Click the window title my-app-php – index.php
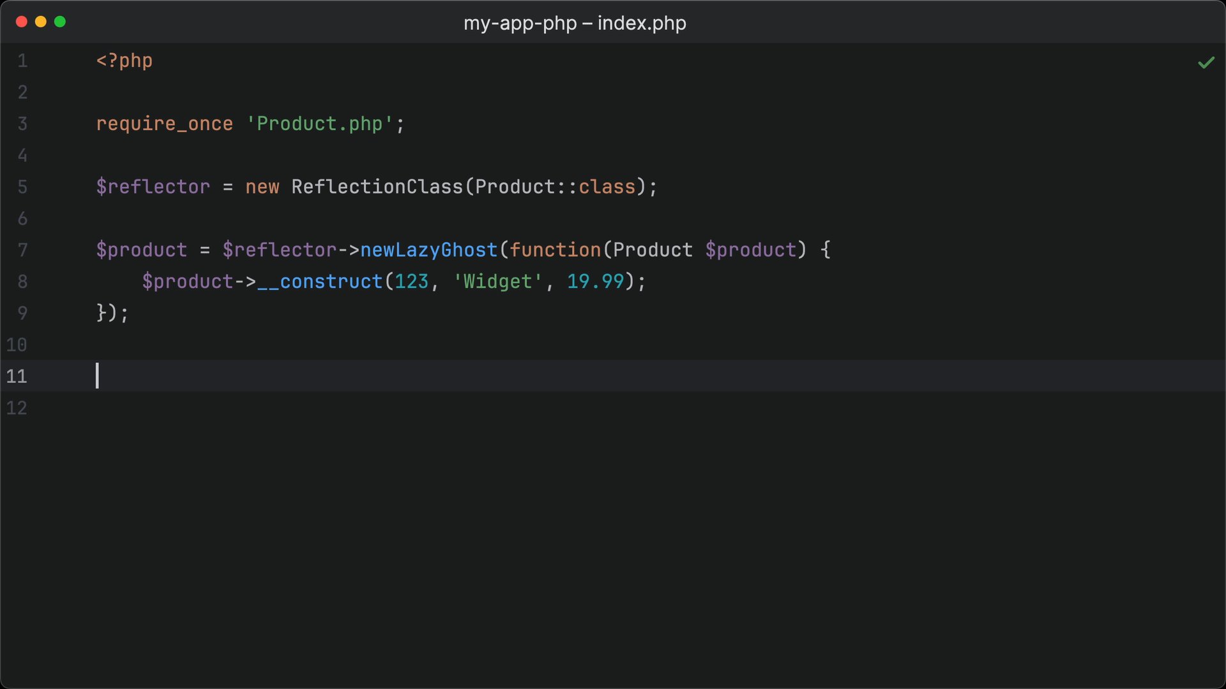 click(x=575, y=23)
